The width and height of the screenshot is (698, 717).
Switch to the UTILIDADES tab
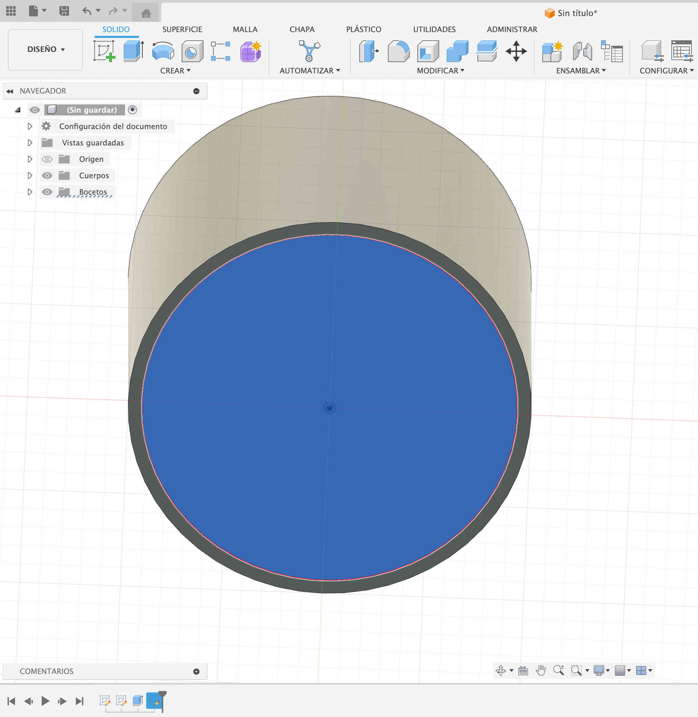(x=434, y=29)
